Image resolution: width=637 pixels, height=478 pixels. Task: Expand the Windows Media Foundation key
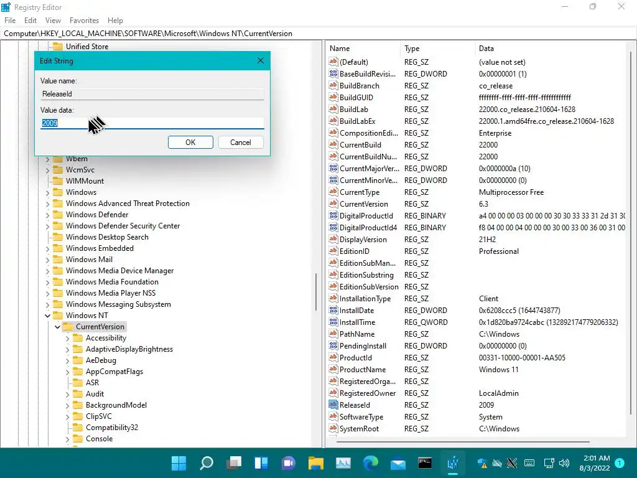tap(47, 282)
